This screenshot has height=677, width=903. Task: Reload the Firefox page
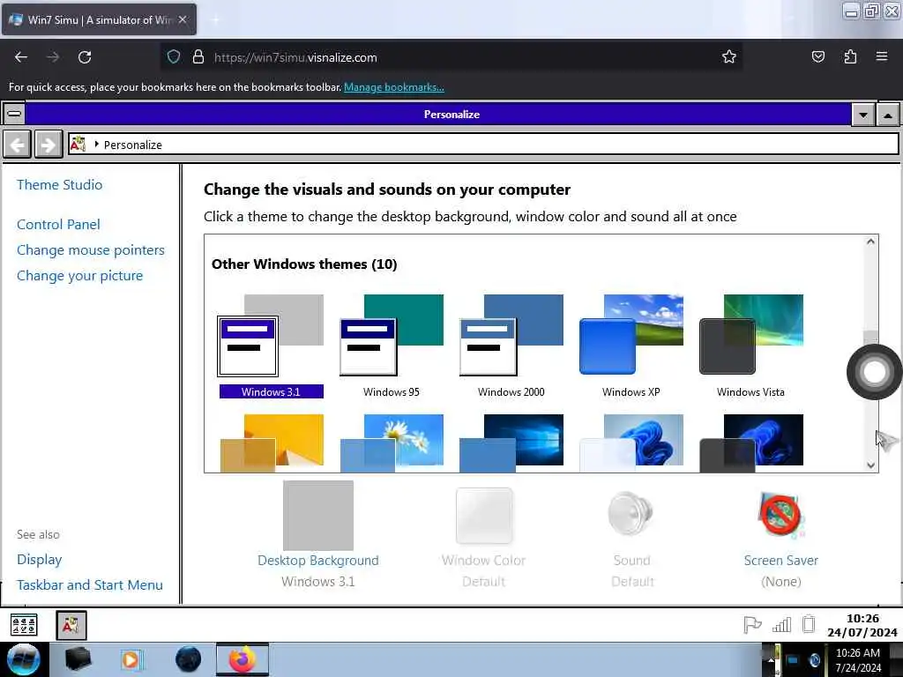85,57
